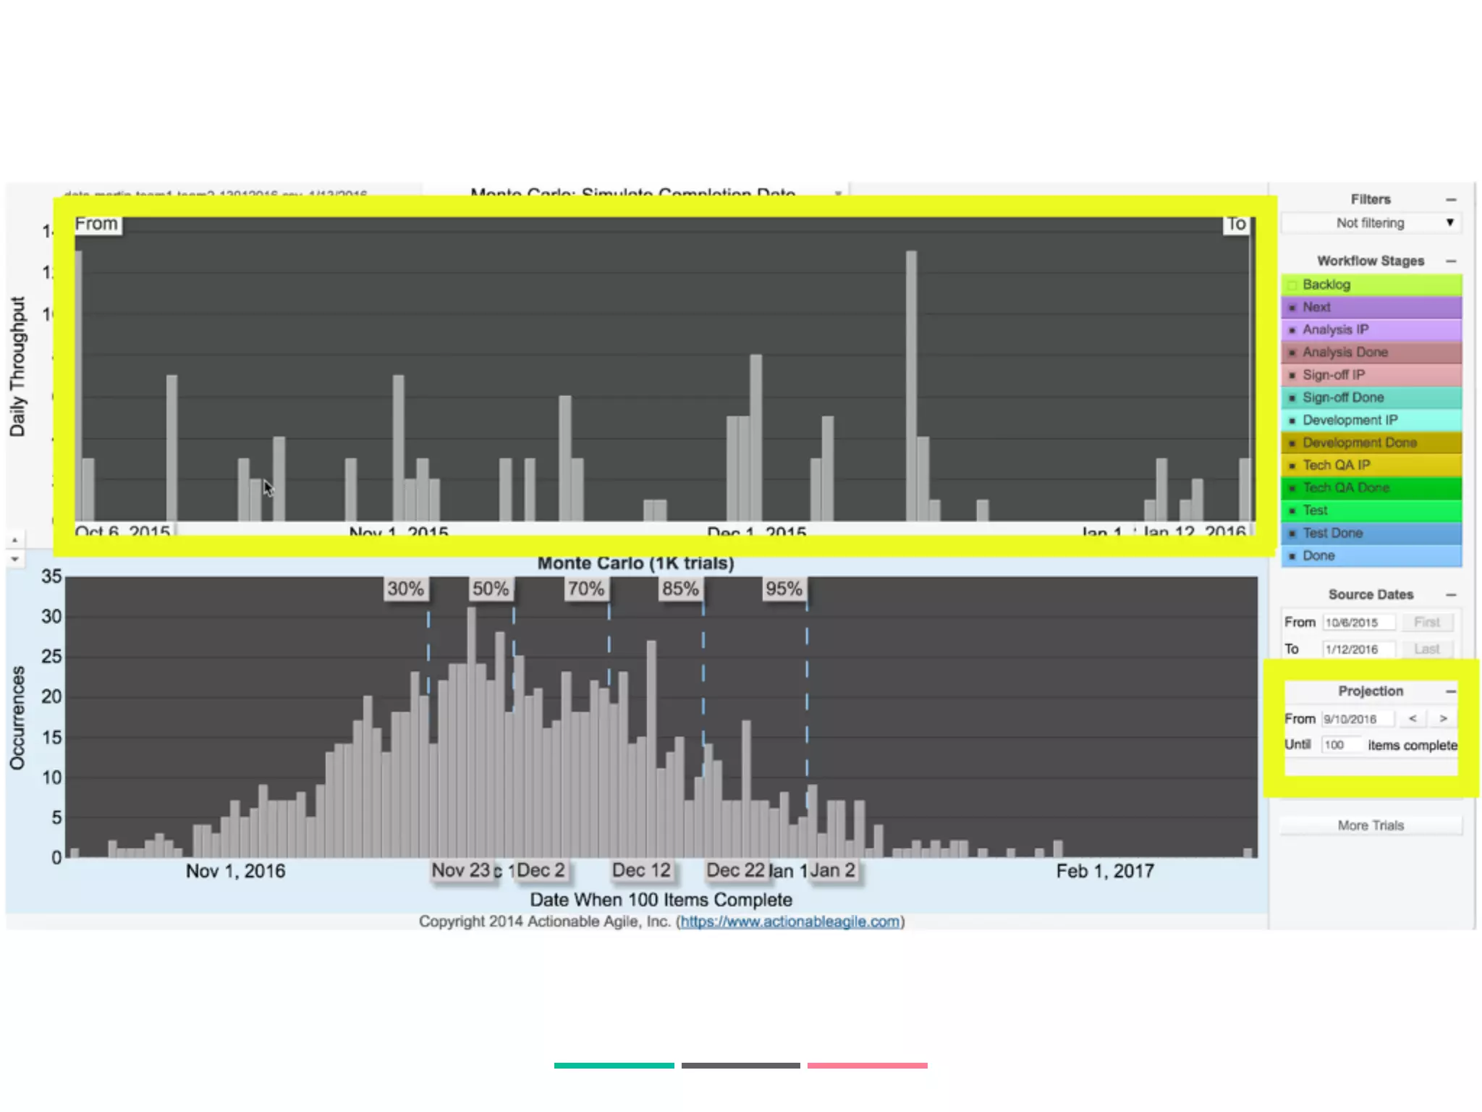Open the Not filtering dropdown
Viewport: 1482px width, 1112px height.
pos(1371,223)
